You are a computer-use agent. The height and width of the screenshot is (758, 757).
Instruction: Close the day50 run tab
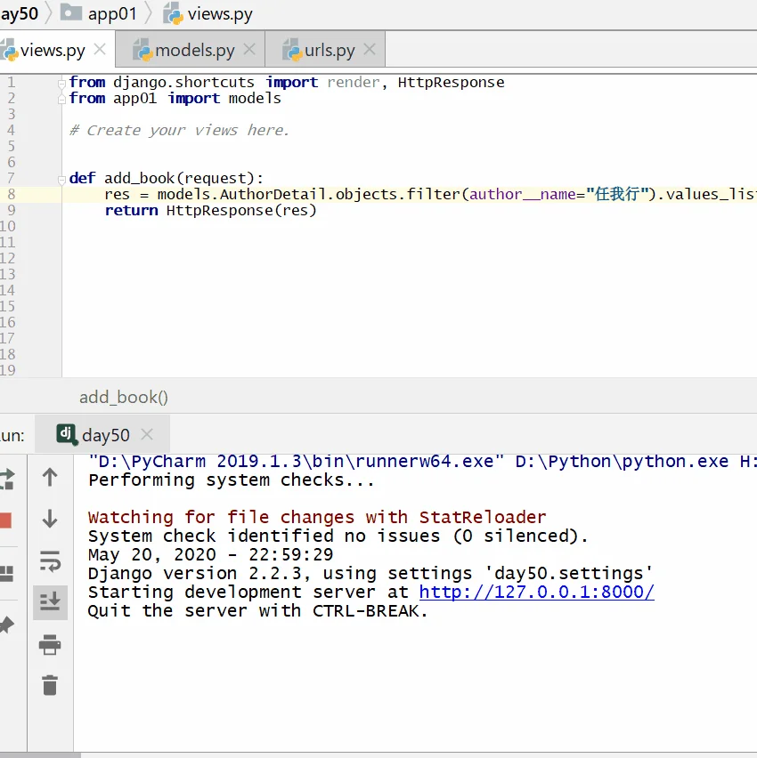point(147,434)
